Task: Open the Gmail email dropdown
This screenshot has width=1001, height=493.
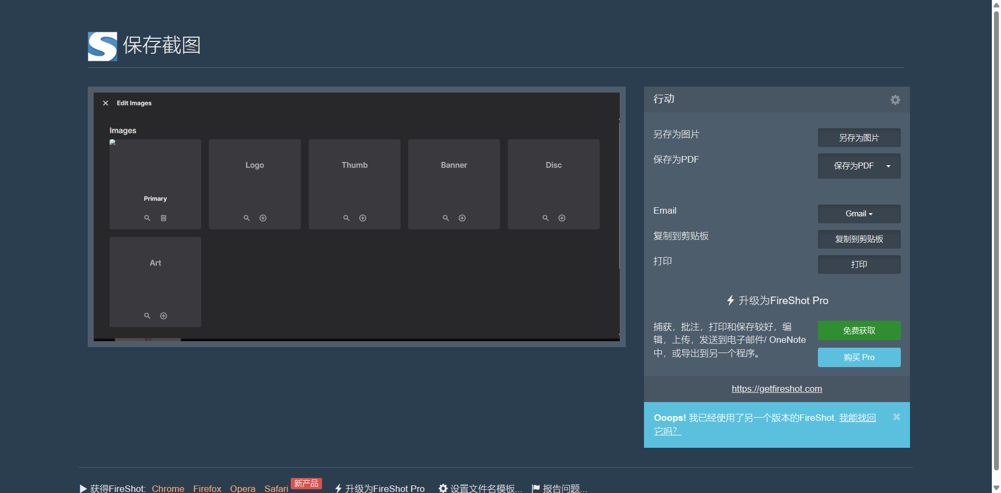Action: click(859, 214)
